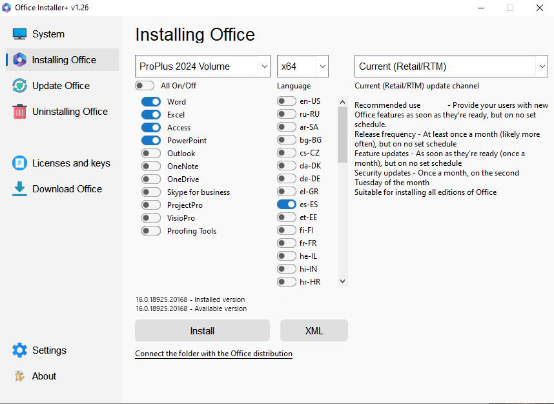Turn on bg-BG language toggle
Viewport: 554px width, 404px height.
(287, 140)
